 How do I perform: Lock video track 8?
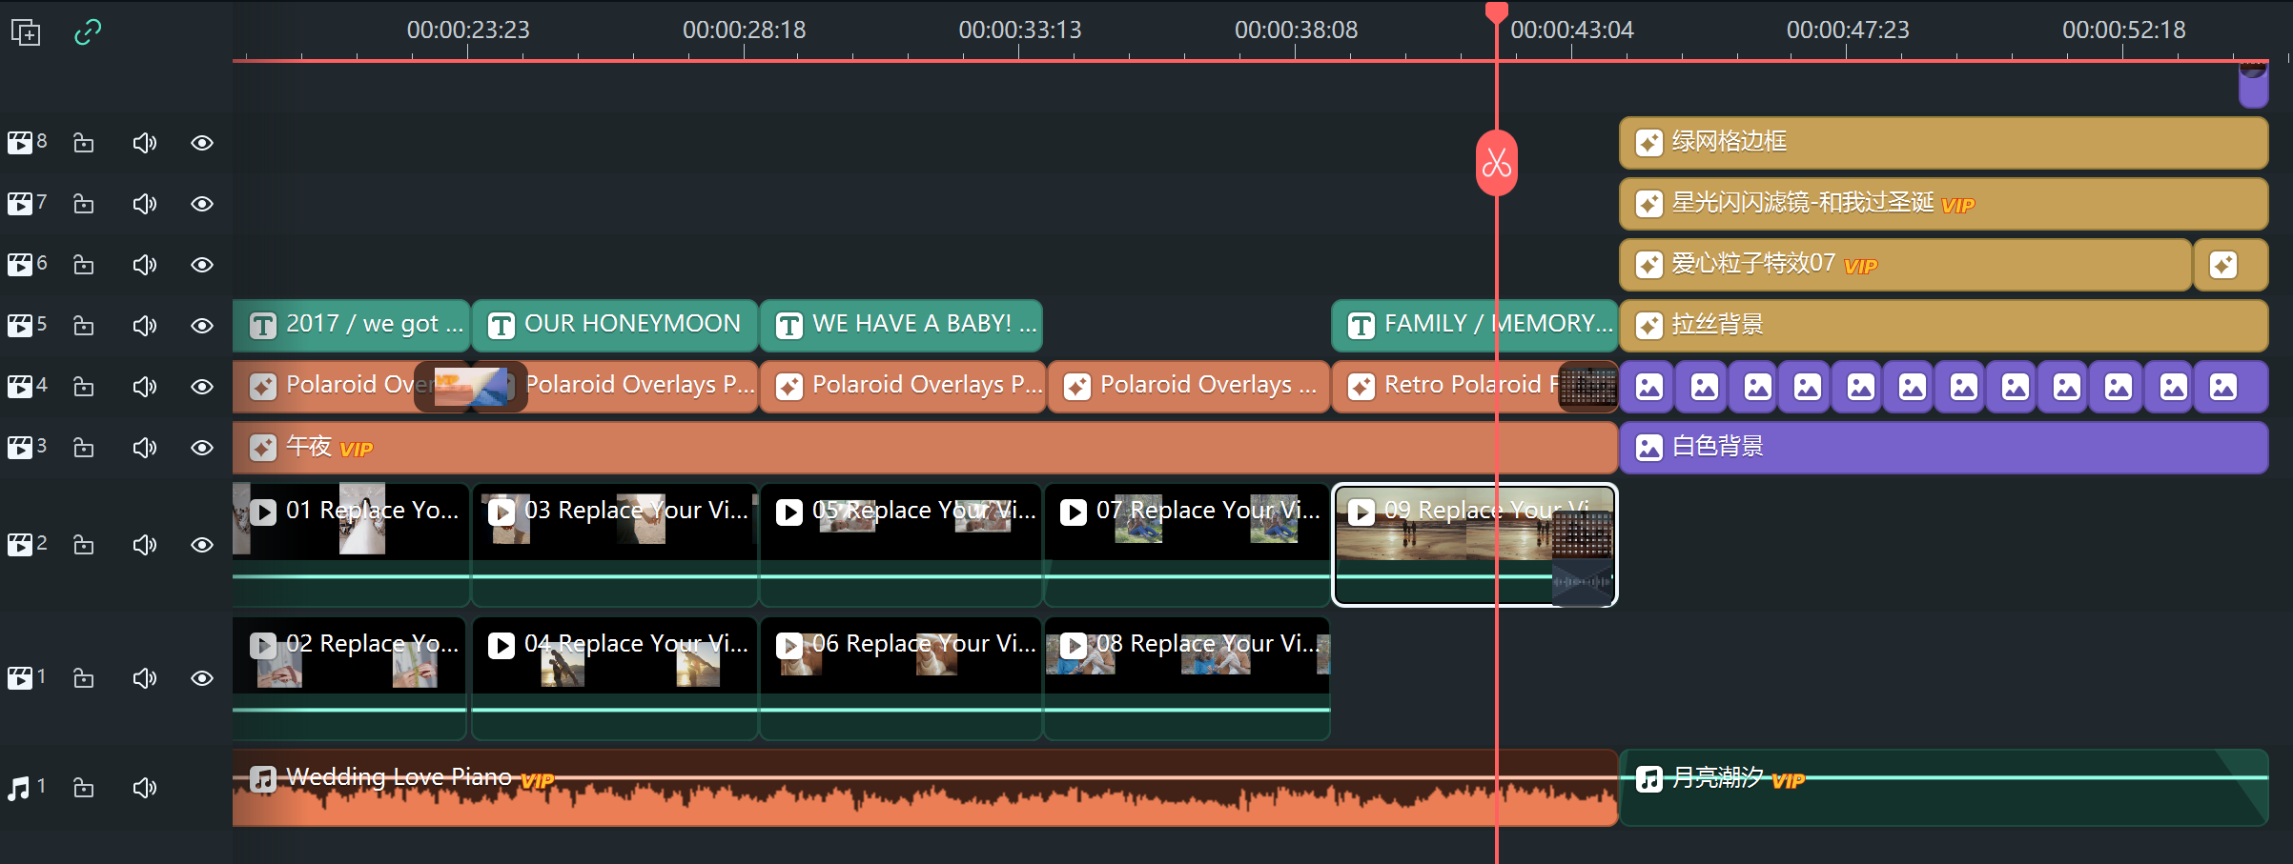pos(84,143)
